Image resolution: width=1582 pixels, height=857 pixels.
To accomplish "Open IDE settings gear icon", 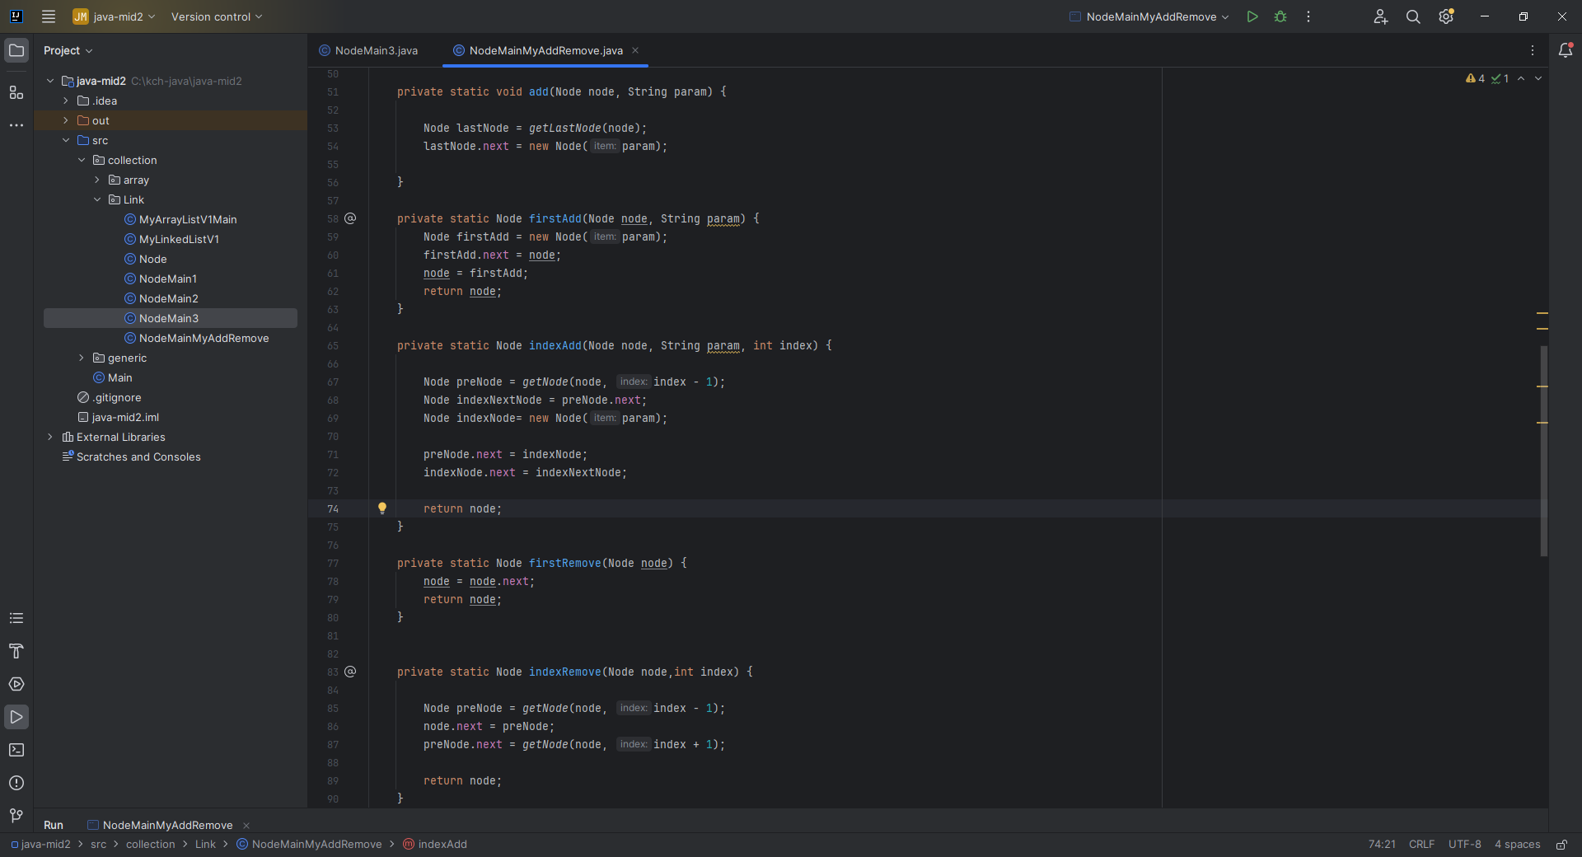I will click(x=1446, y=16).
